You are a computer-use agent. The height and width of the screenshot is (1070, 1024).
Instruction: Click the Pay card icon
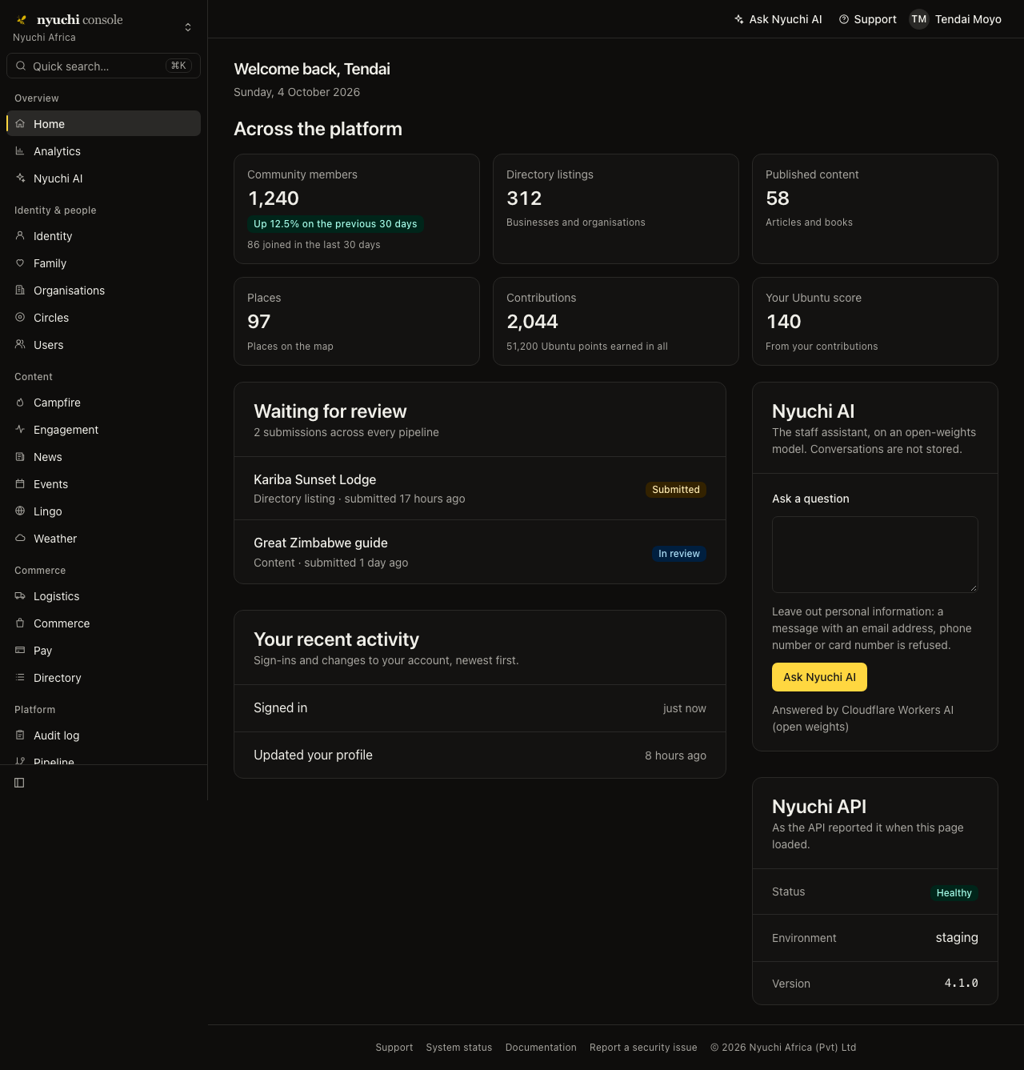[20, 651]
